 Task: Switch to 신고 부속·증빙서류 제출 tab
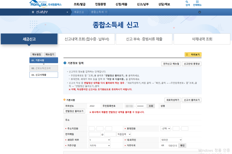(144, 39)
